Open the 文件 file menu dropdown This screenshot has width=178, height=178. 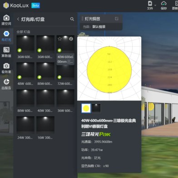tap(151, 5)
